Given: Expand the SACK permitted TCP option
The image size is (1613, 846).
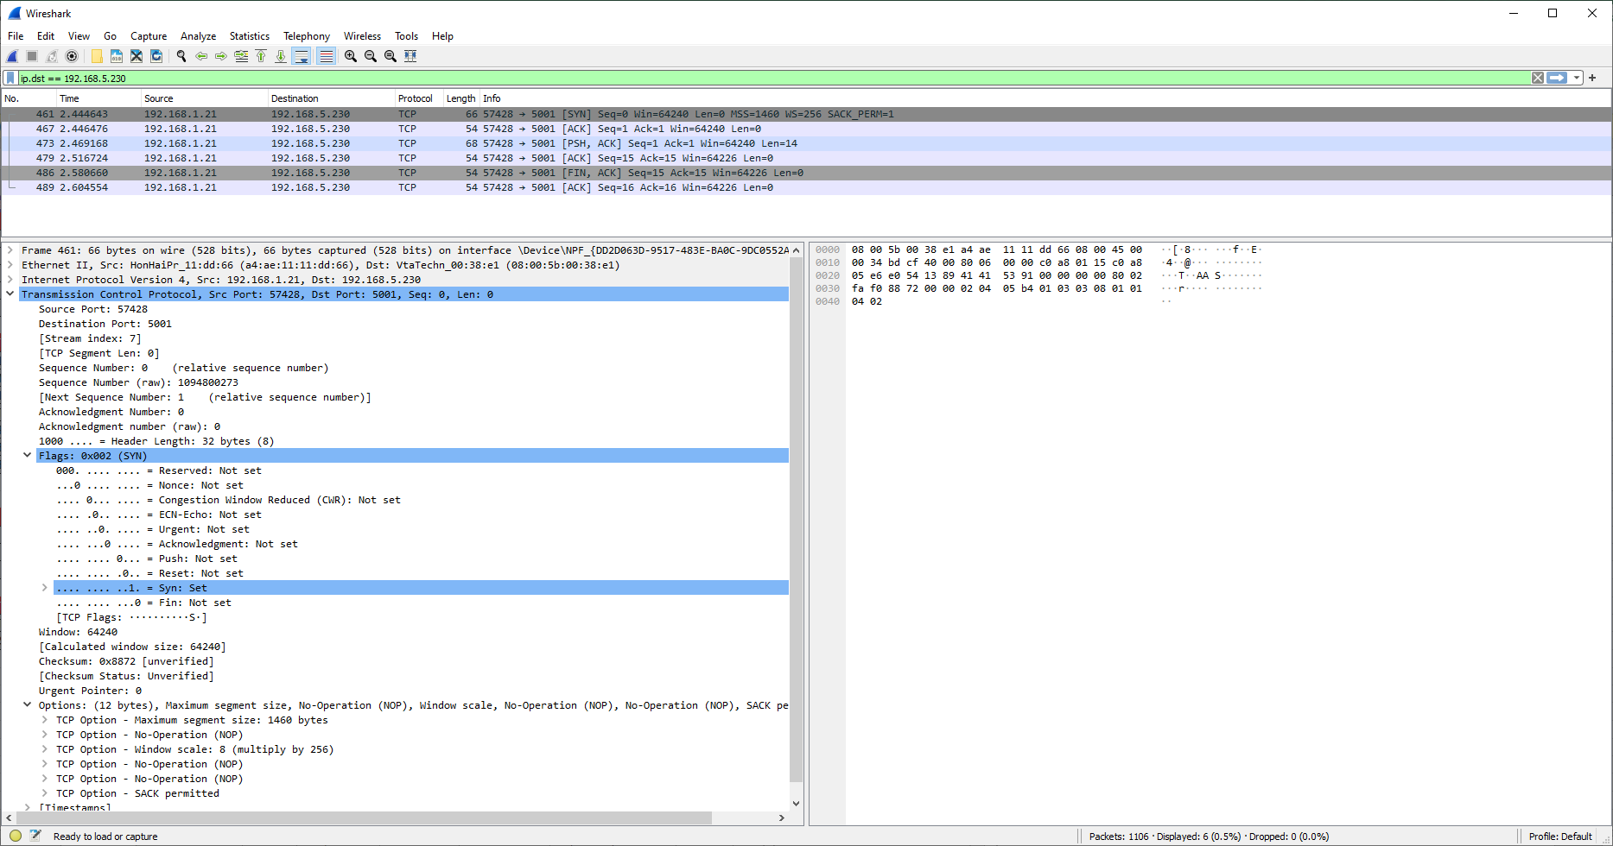Looking at the screenshot, I should [x=45, y=793].
